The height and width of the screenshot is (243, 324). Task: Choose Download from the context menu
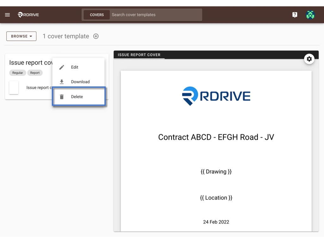click(x=78, y=82)
